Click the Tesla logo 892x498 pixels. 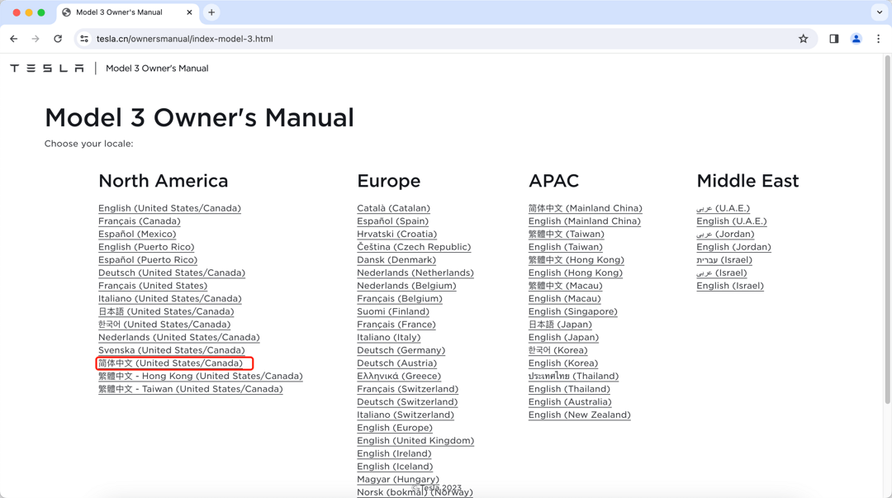coord(47,69)
